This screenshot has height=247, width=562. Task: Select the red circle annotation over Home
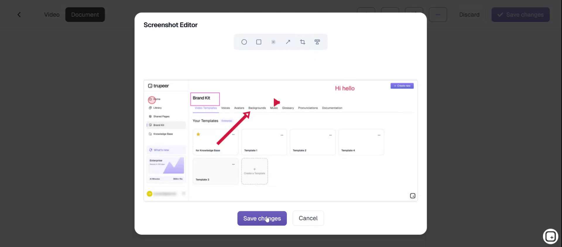click(152, 100)
